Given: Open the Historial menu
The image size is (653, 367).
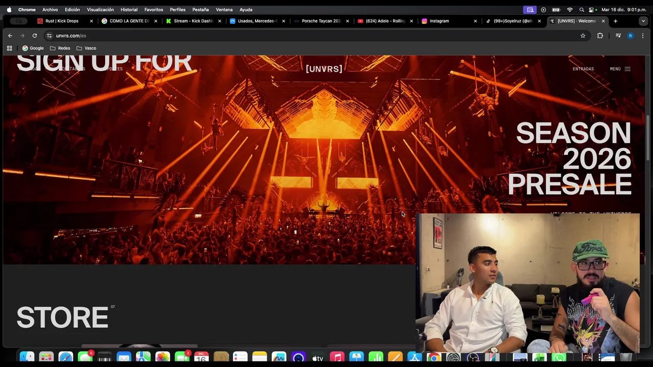Looking at the screenshot, I should [x=129, y=9].
